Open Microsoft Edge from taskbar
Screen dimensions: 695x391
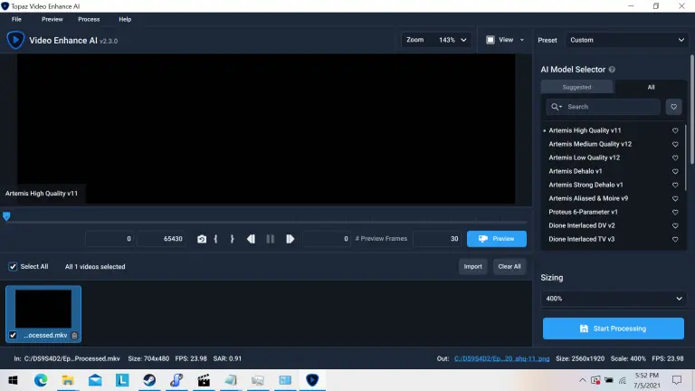pyautogui.click(x=41, y=380)
